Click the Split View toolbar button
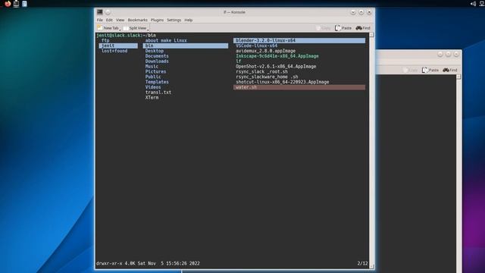Screen dimensions: 485x273 coord(136,28)
